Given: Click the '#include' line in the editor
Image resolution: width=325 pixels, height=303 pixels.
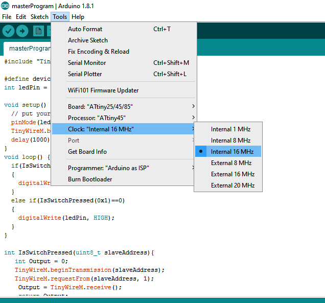Looking at the screenshot, I should click(x=28, y=61).
